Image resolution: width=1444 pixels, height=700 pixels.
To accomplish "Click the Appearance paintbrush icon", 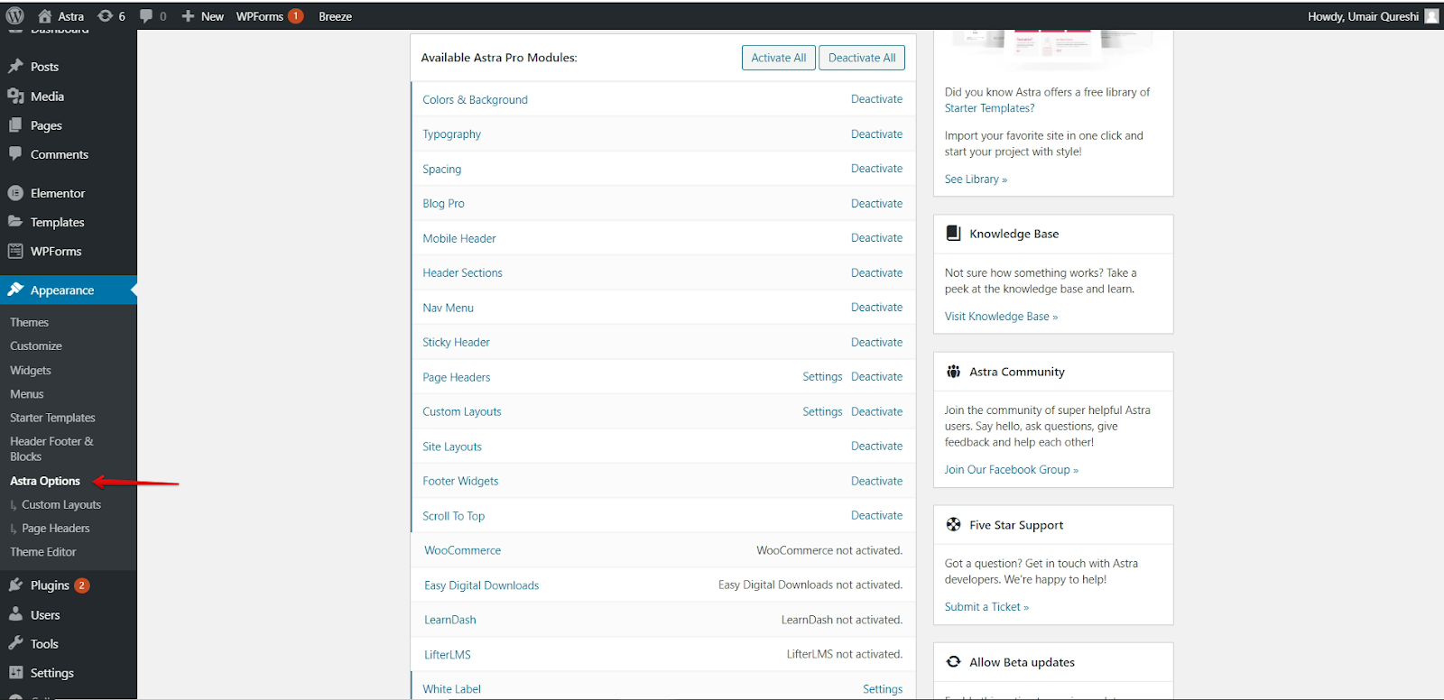I will (x=15, y=290).
